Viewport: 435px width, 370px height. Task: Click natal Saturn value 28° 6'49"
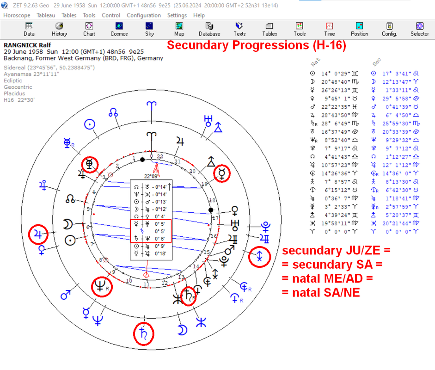tap(336, 123)
